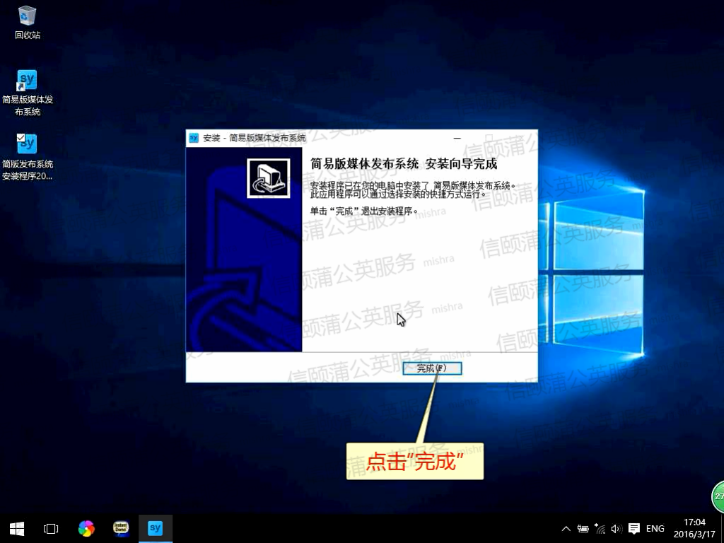Click the speaker volume tray icon

tap(616, 529)
